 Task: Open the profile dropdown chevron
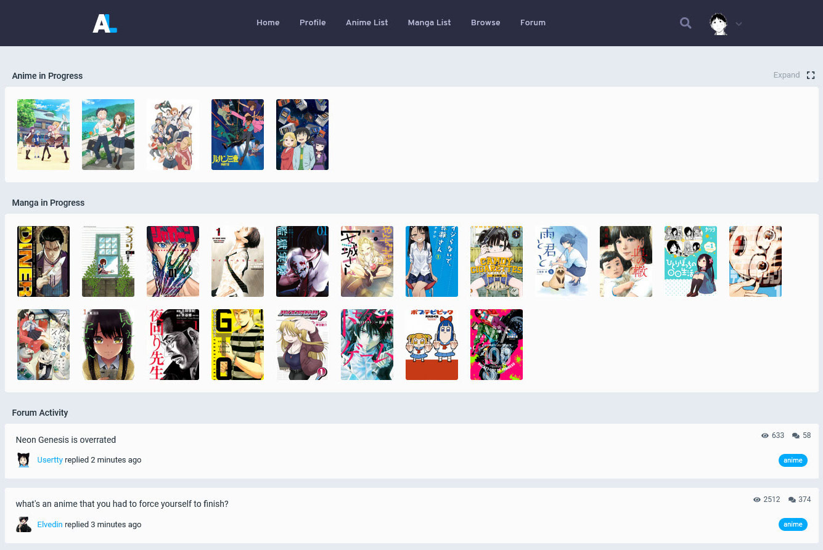[x=739, y=24]
